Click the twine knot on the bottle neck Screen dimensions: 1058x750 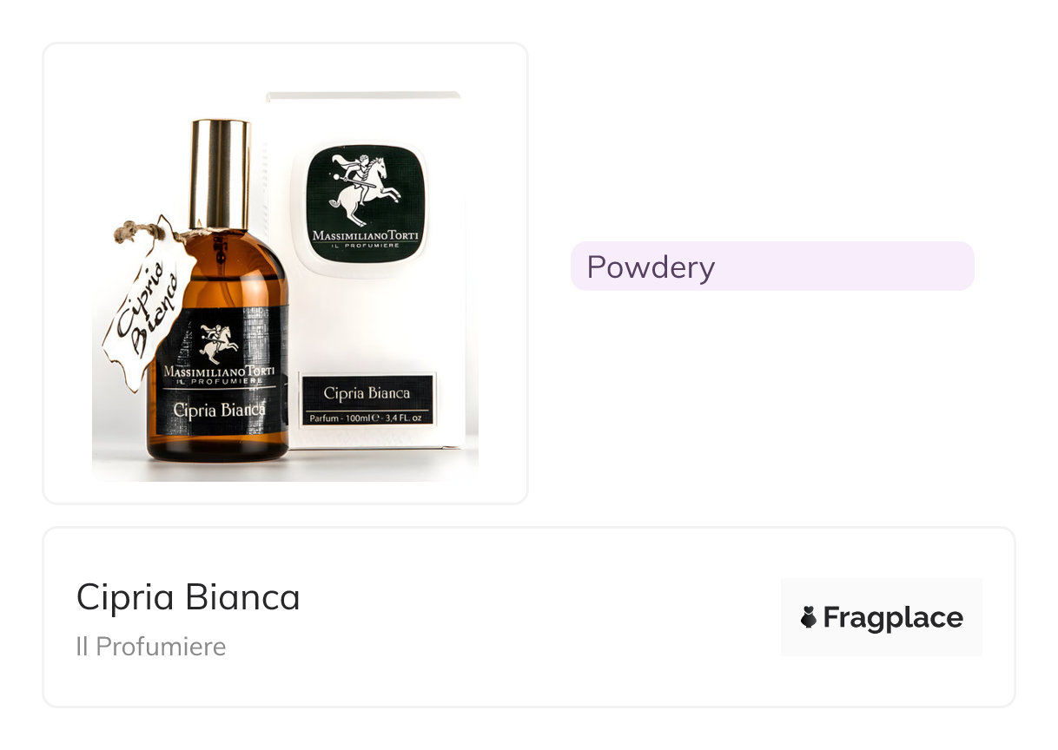coord(129,231)
